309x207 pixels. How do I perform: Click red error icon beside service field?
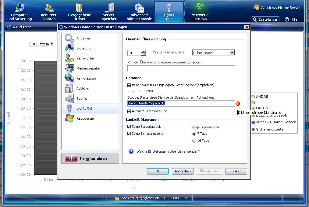[238, 103]
